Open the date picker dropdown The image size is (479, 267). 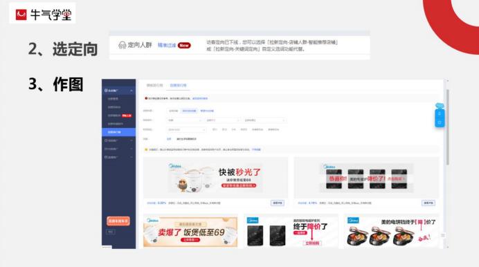point(186,129)
